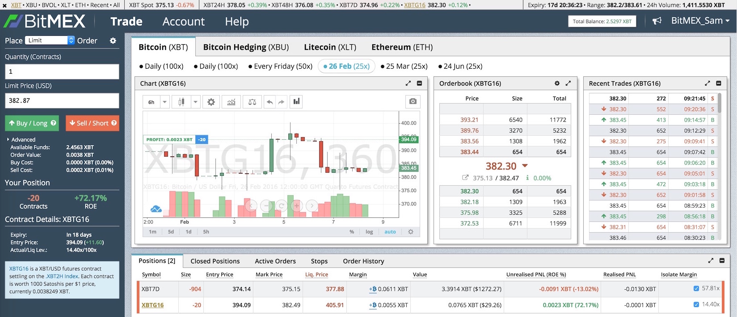Viewport: 737px width, 317px height.
Task: Undo the last chart action
Action: click(270, 102)
